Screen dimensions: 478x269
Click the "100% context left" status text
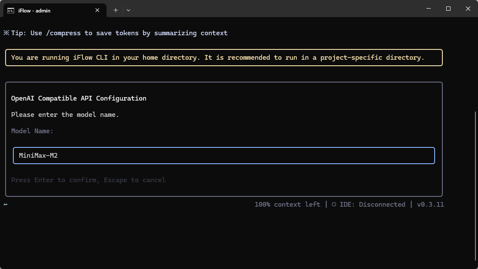(x=287, y=205)
